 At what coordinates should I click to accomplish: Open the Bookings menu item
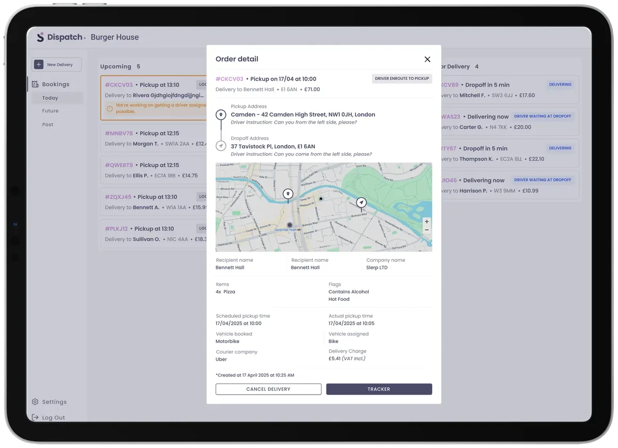[55, 84]
